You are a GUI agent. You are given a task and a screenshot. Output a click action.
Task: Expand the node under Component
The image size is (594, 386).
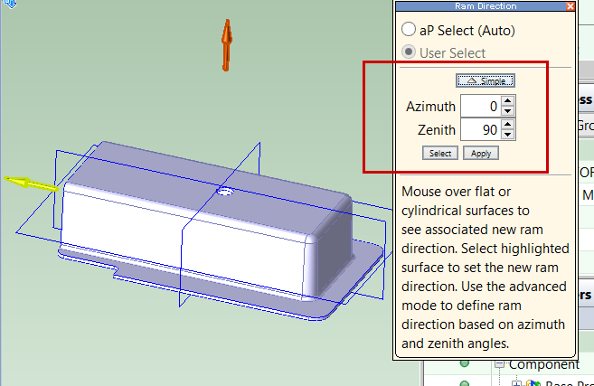(517, 383)
